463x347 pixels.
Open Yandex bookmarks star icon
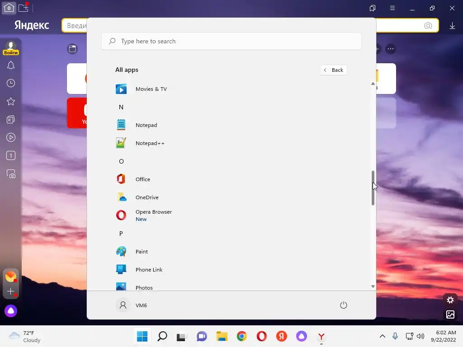pos(11,102)
